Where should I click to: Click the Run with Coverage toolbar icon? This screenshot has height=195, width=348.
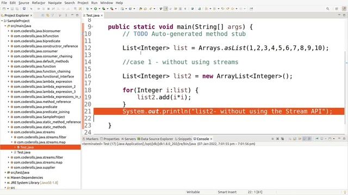(104, 9)
